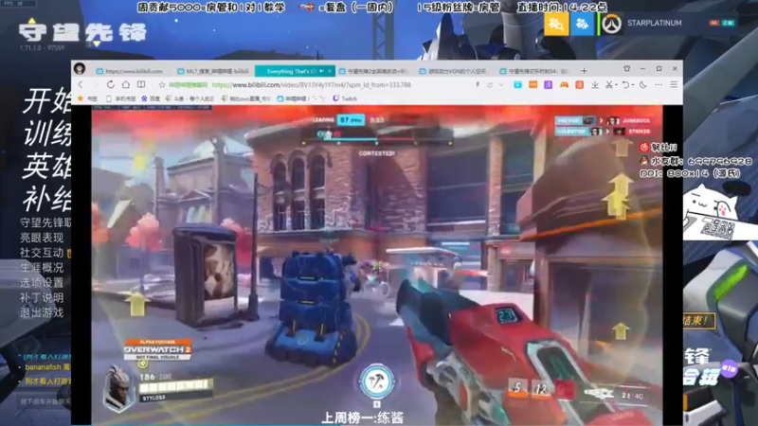Click the undo closed-tab icon
Image resolution: width=758 pixels, height=426 pixels.
click(625, 84)
